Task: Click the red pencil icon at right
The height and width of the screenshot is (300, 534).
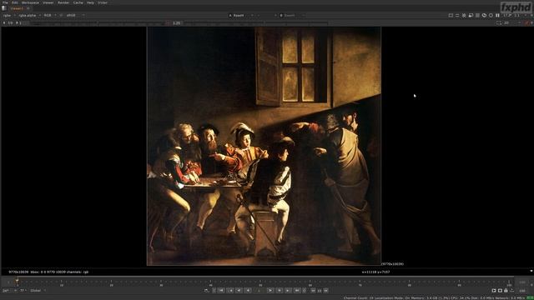Action: [526, 22]
